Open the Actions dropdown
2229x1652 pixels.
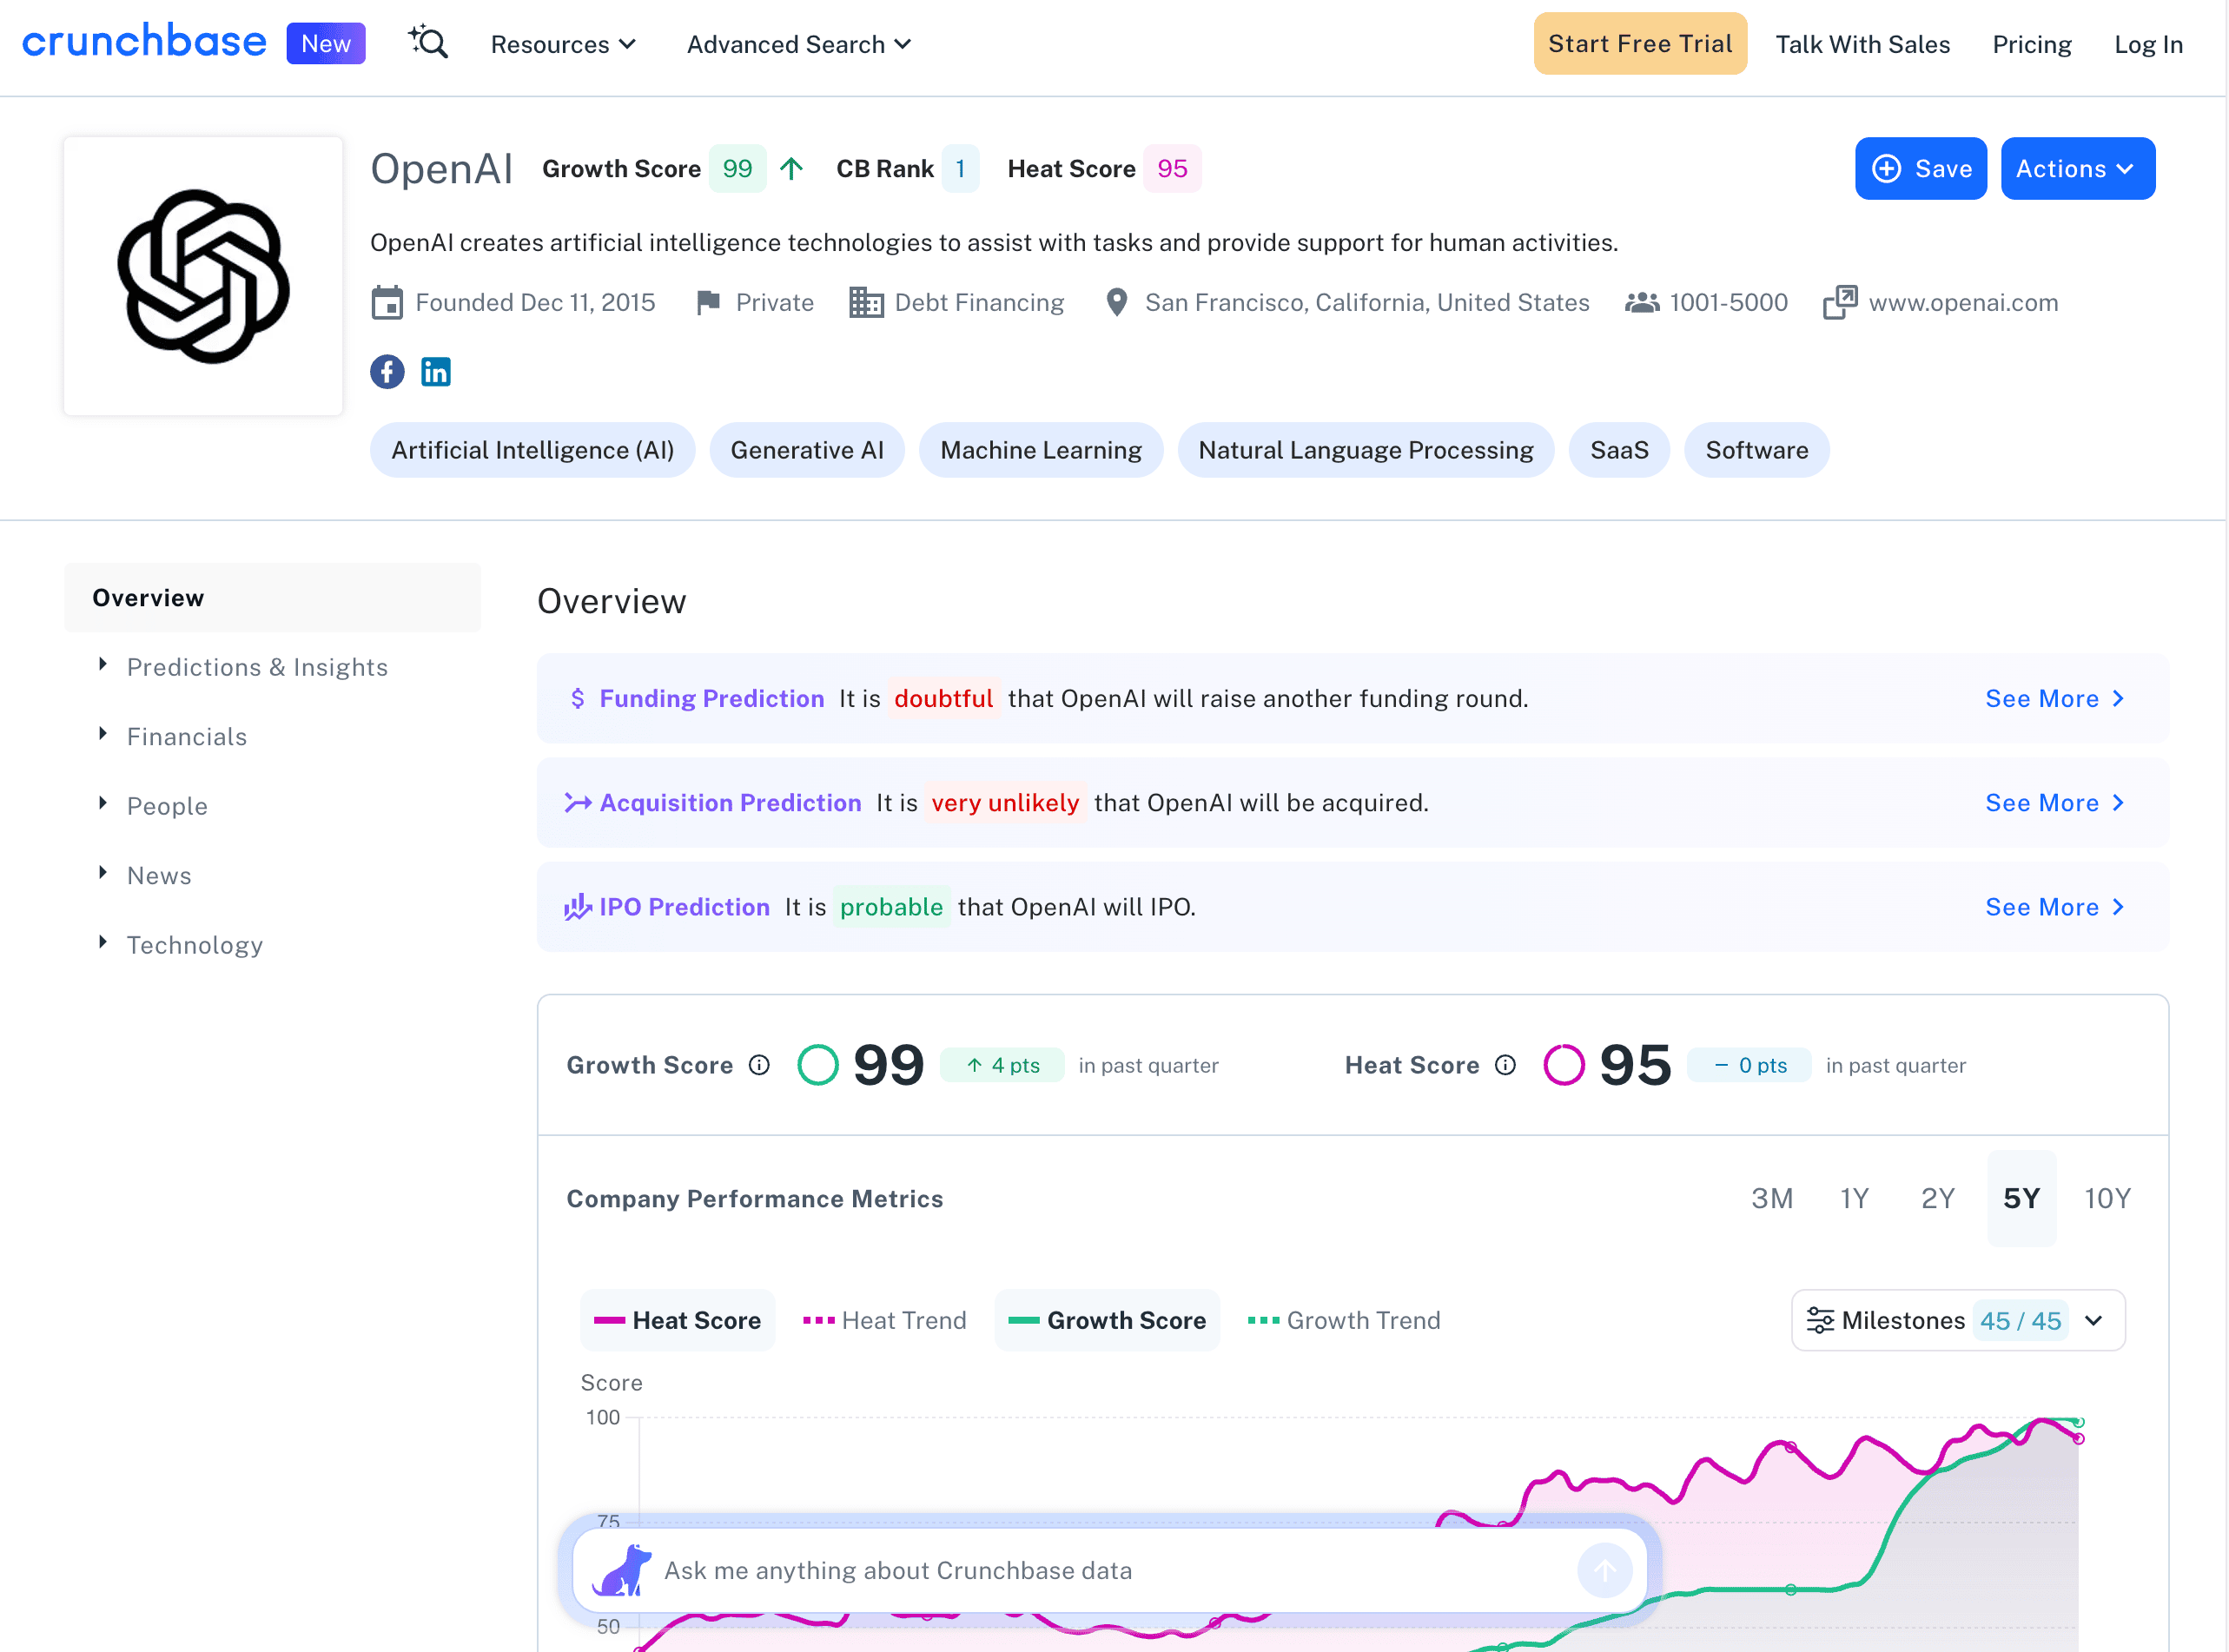tap(2077, 168)
